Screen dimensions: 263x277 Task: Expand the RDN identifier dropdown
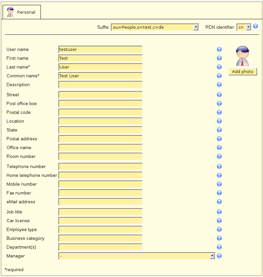(244, 27)
